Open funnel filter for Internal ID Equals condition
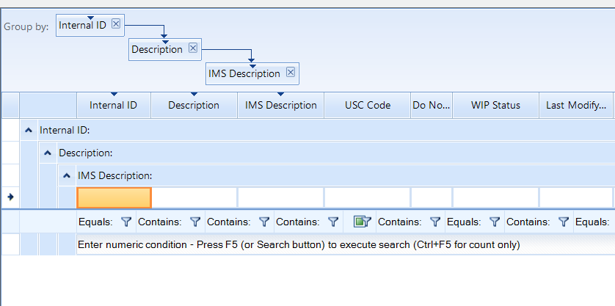 pyautogui.click(x=125, y=221)
